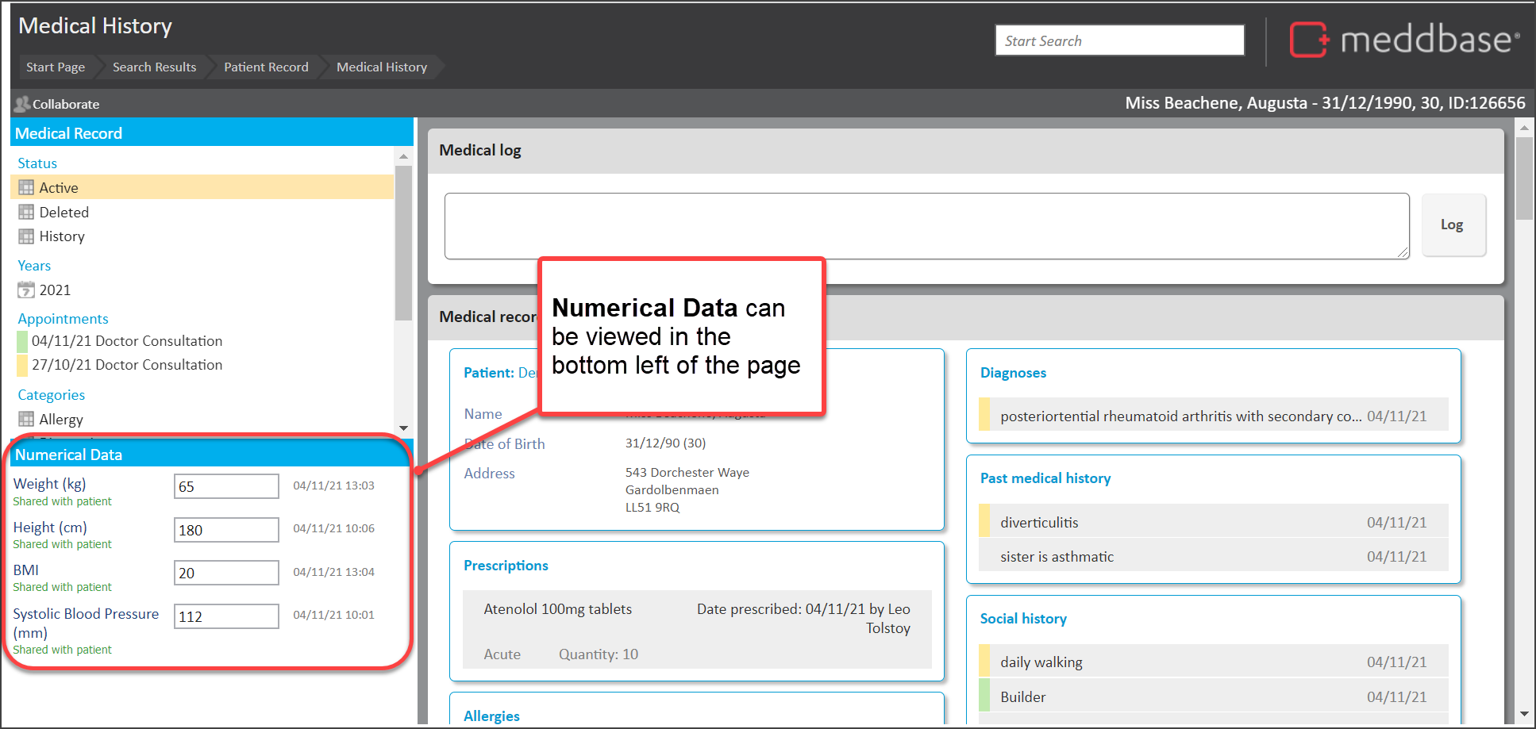Click the Weight (kg) value field
Image resolution: width=1536 pixels, height=729 pixels.
(226, 486)
